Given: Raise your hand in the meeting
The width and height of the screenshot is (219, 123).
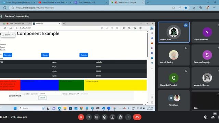Looking at the screenshot, I should pyautogui.click(x=120, y=117).
